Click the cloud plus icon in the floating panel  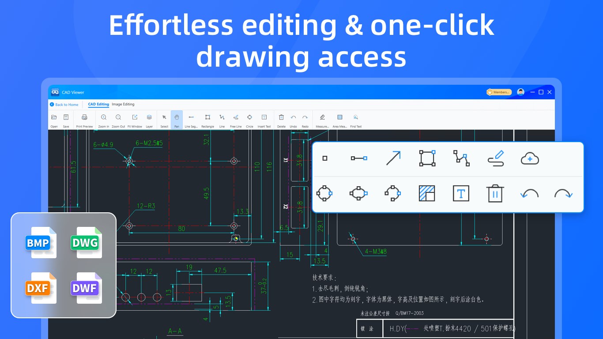click(x=530, y=158)
